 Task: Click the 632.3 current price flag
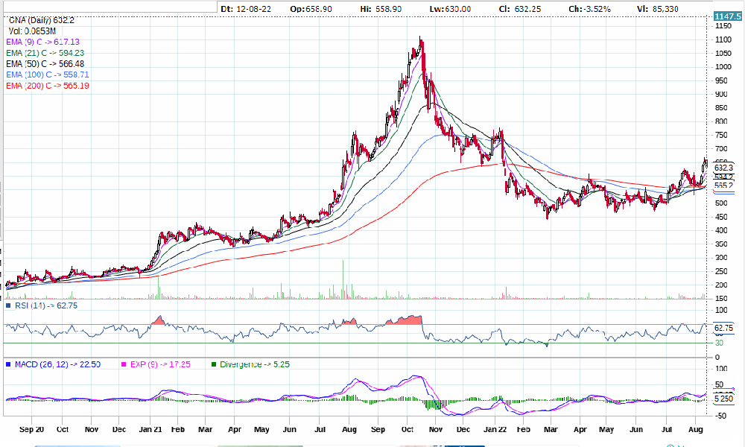(x=723, y=168)
